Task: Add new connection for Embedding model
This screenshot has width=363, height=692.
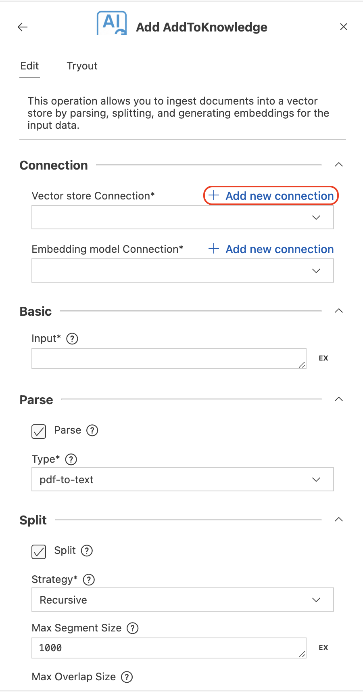Action: click(x=271, y=249)
